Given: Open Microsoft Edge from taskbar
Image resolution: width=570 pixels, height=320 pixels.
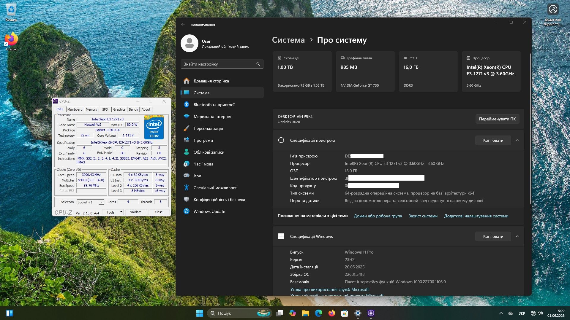Looking at the screenshot, I should tap(319, 313).
